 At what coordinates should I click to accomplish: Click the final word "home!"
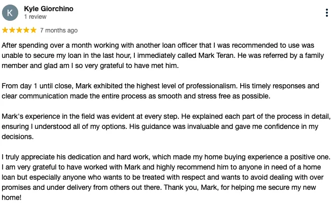point(12,197)
